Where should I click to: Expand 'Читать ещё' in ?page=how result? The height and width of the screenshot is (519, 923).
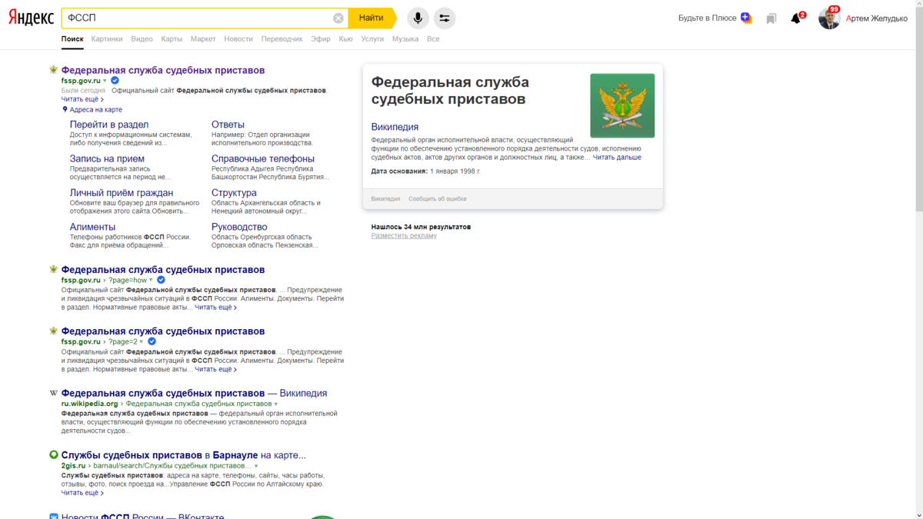pos(215,308)
